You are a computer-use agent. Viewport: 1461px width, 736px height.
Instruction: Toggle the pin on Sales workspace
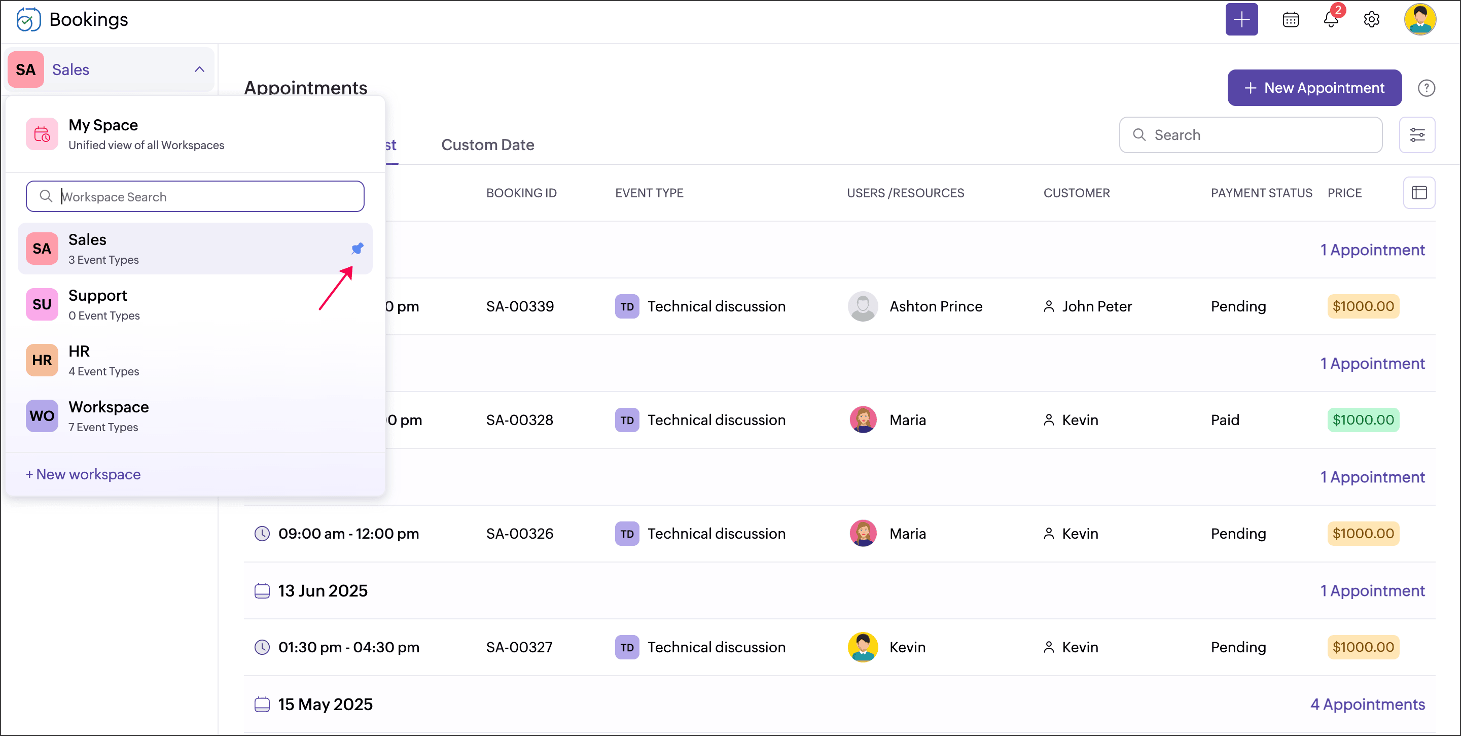click(358, 249)
